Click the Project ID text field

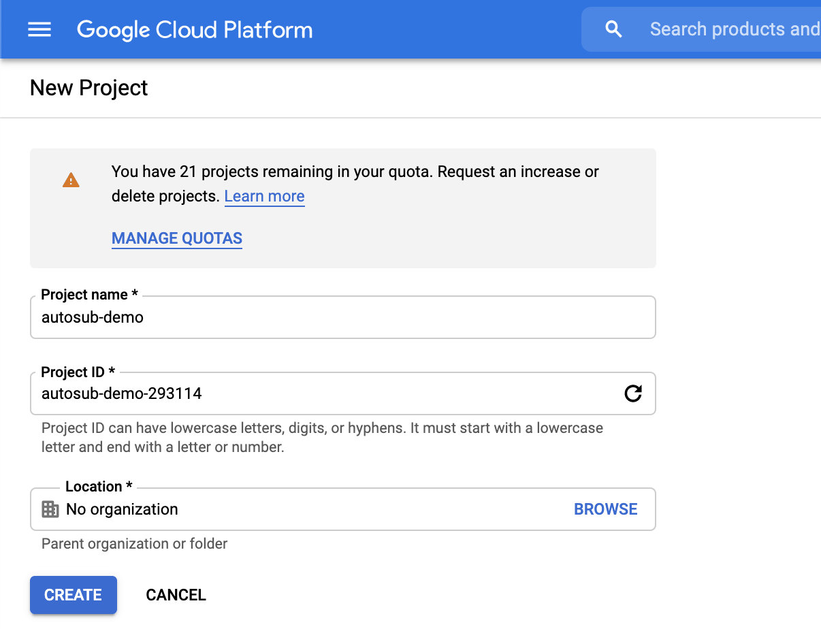point(327,393)
